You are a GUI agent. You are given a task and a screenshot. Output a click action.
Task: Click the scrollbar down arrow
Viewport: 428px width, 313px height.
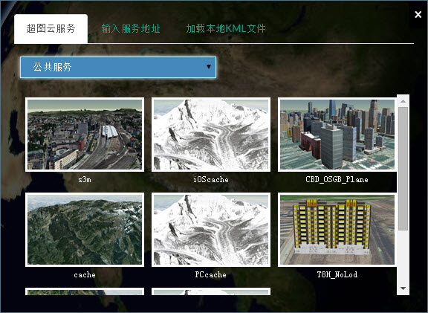[403, 288]
